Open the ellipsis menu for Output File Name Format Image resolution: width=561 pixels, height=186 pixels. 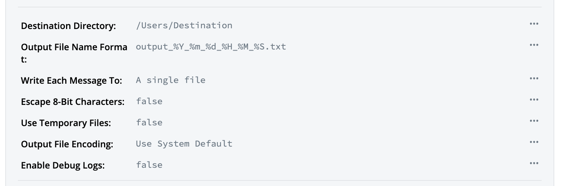pyautogui.click(x=534, y=45)
